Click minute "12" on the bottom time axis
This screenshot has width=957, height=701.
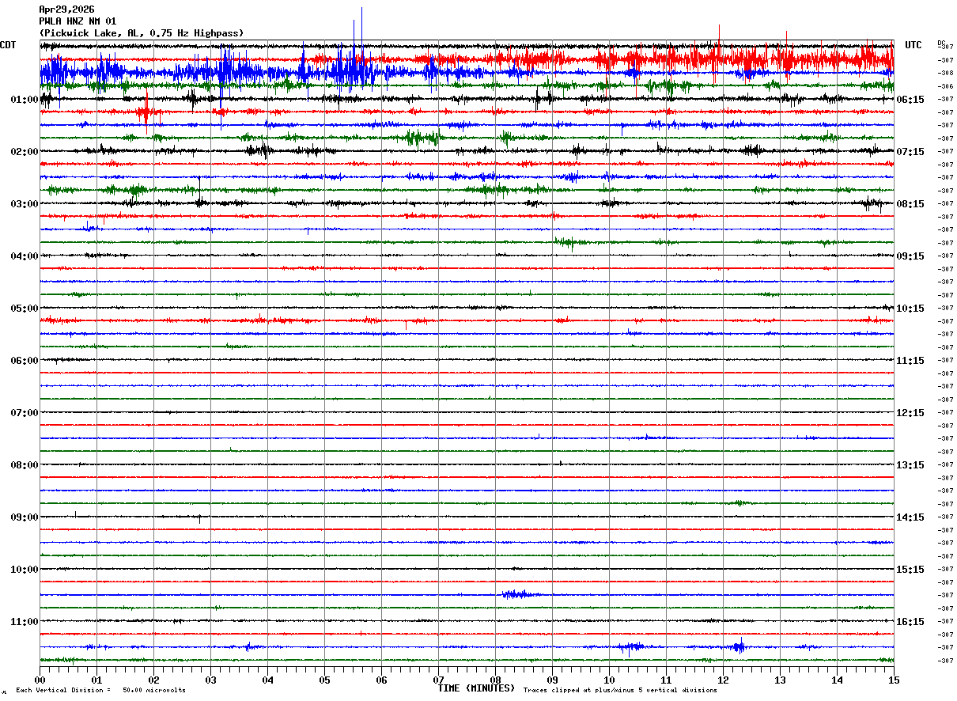pyautogui.click(x=723, y=680)
